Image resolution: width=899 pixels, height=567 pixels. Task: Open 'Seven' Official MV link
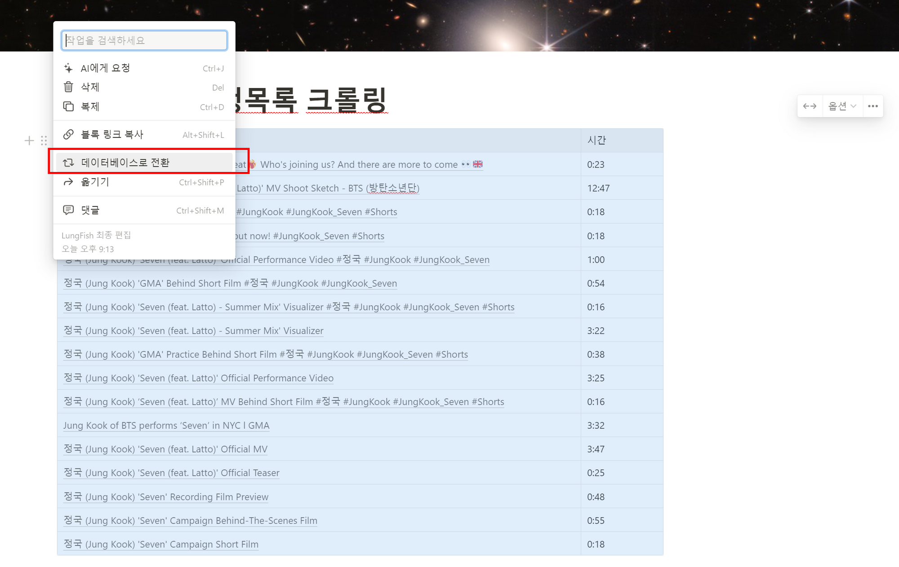click(x=165, y=449)
